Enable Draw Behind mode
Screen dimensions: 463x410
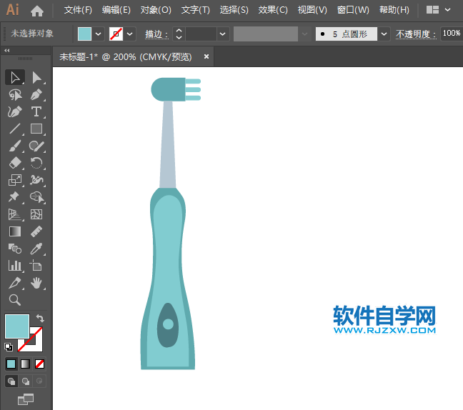point(26,381)
